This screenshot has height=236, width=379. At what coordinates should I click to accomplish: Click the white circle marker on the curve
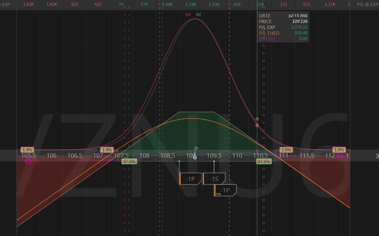tap(257, 119)
